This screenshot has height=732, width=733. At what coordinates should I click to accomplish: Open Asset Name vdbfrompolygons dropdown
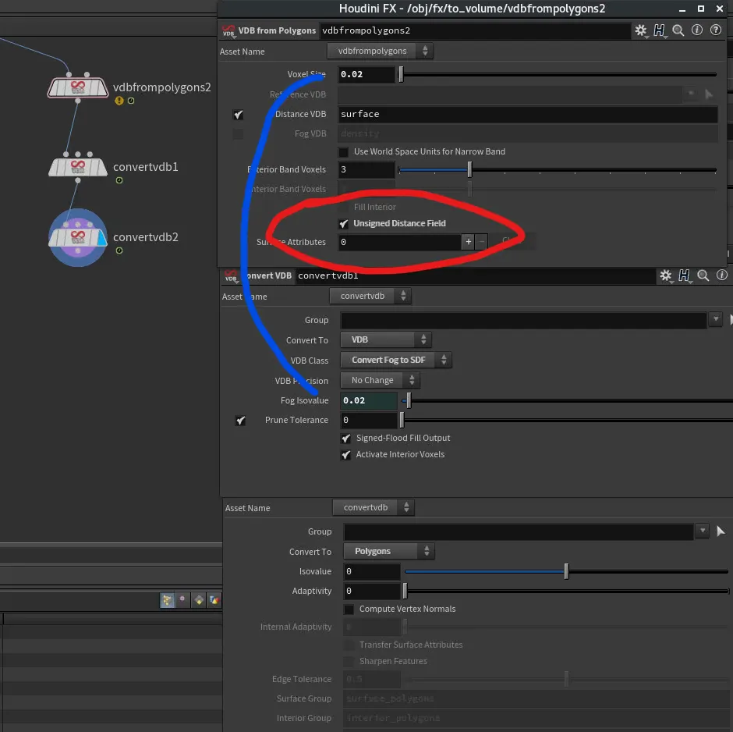(380, 51)
